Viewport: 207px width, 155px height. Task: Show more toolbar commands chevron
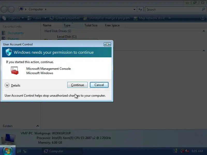170,18
